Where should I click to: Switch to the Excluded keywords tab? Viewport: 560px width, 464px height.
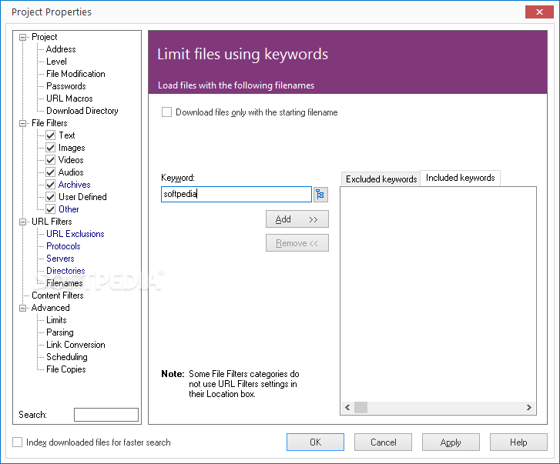pos(381,179)
